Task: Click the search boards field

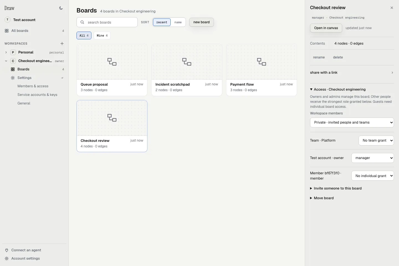Action: tap(107, 22)
